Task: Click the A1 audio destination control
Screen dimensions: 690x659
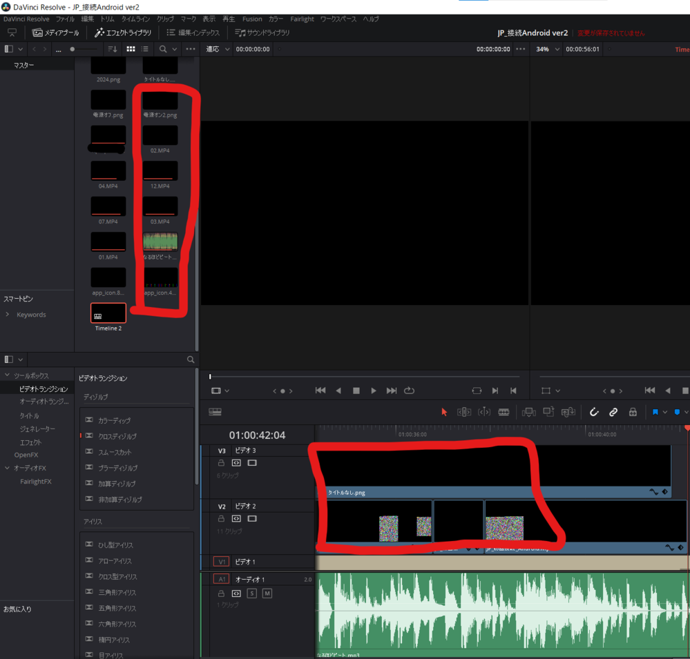Action: [x=221, y=580]
